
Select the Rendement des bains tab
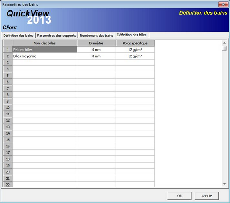coord(97,36)
